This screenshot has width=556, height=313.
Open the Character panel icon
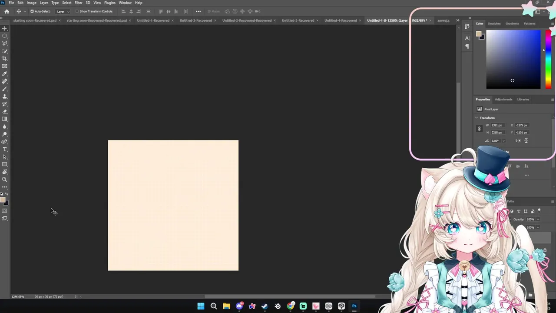pos(467,38)
